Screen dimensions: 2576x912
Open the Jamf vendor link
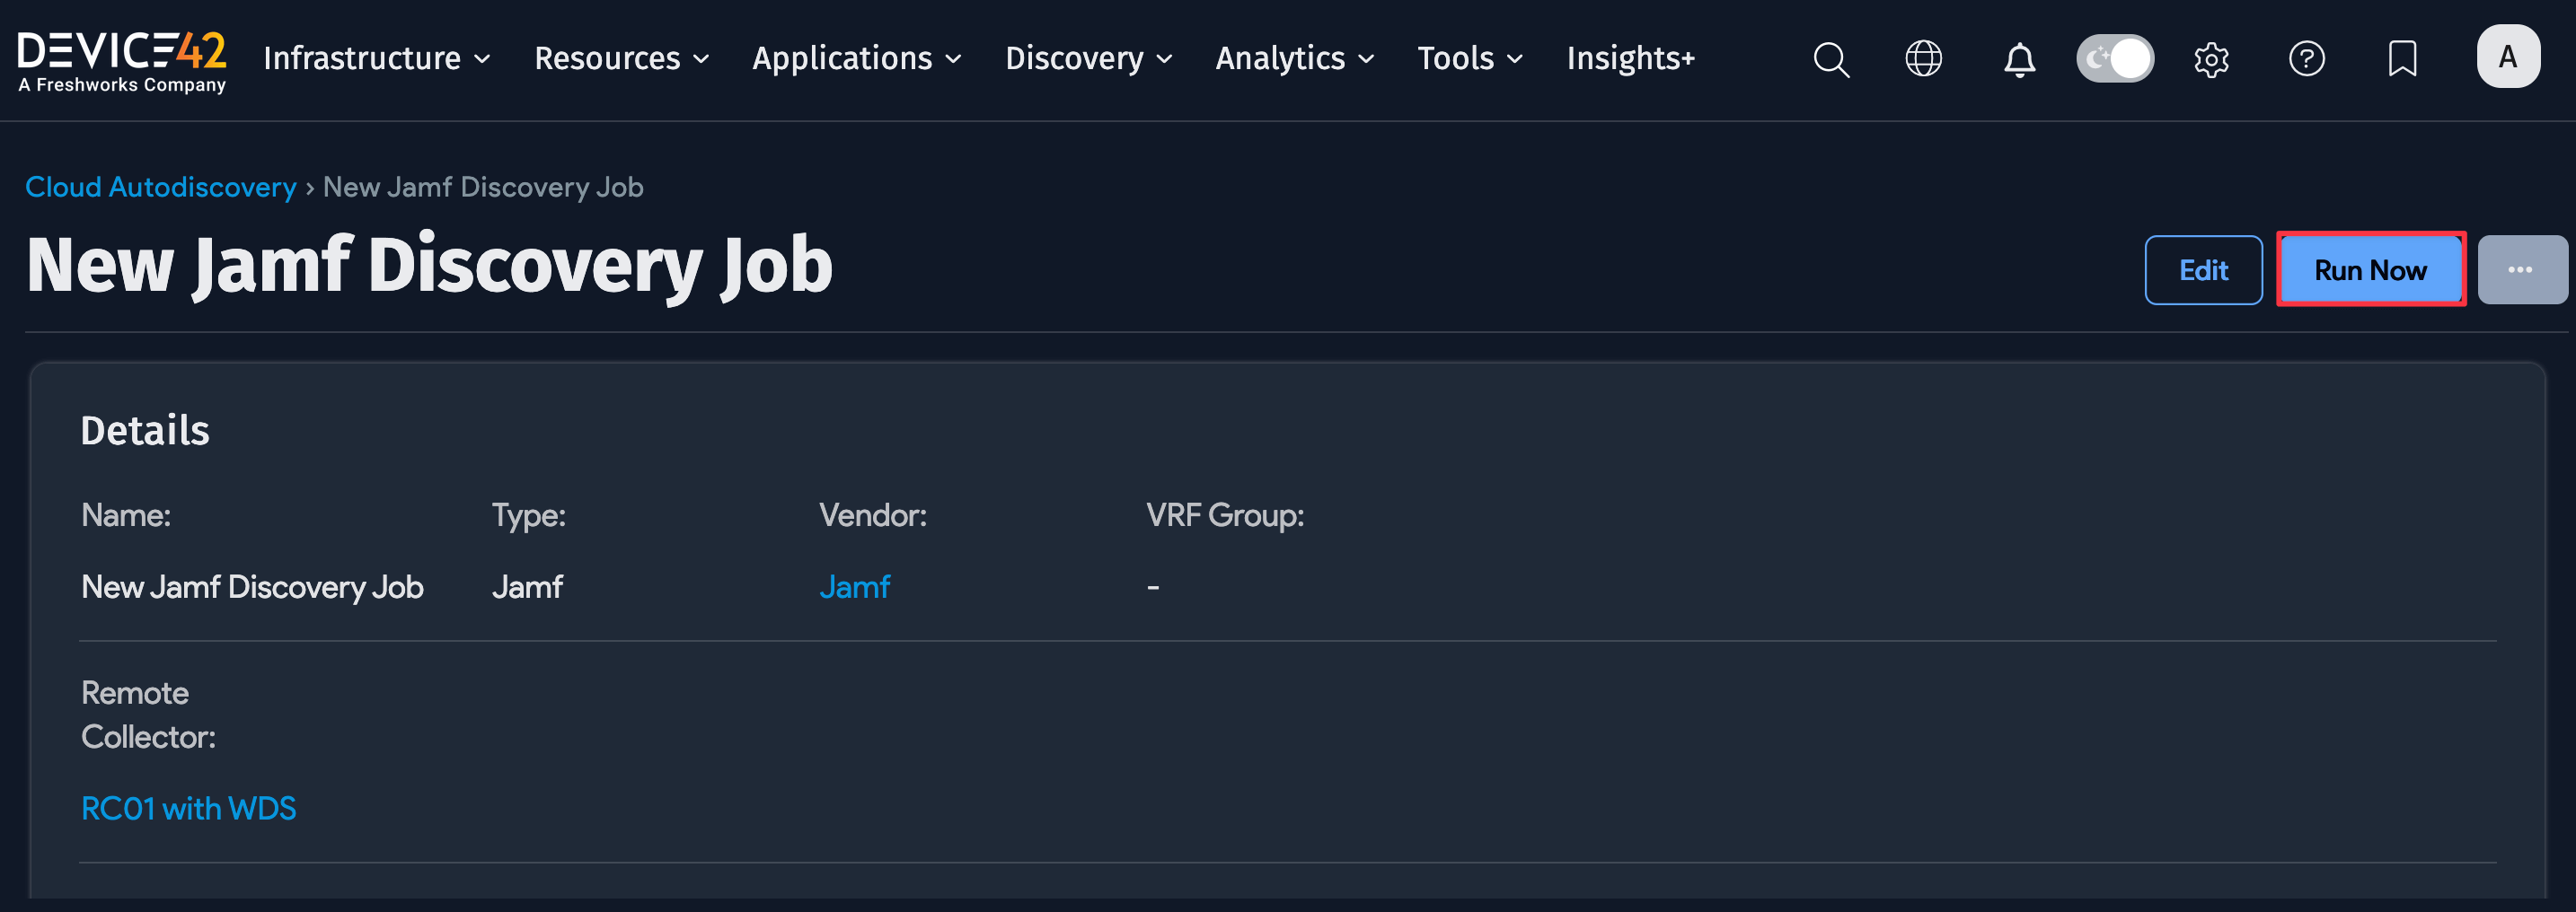coord(855,587)
